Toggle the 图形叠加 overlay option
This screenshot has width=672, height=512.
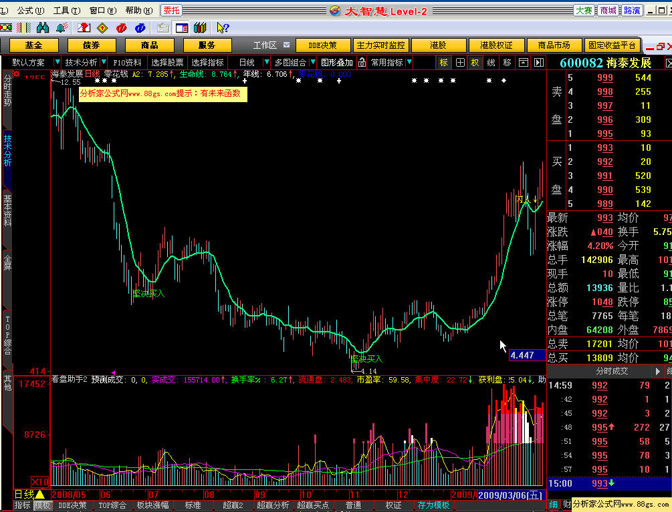[337, 63]
